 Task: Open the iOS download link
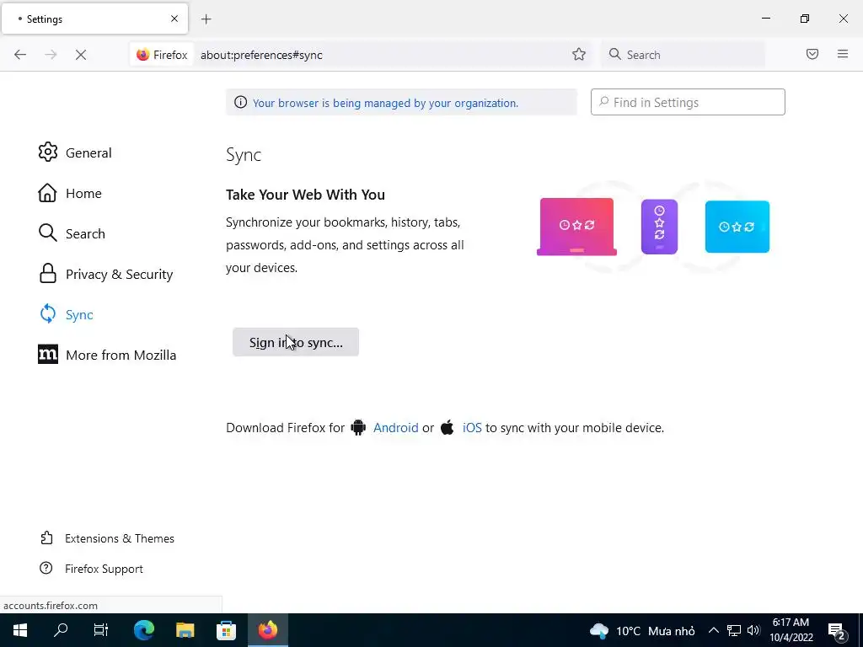pyautogui.click(x=472, y=427)
